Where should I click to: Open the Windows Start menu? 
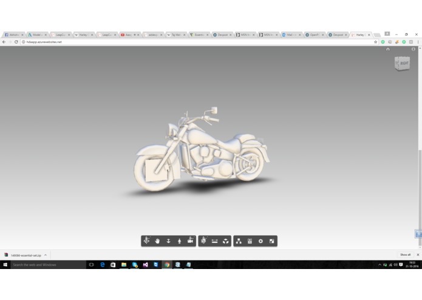tap(5, 265)
